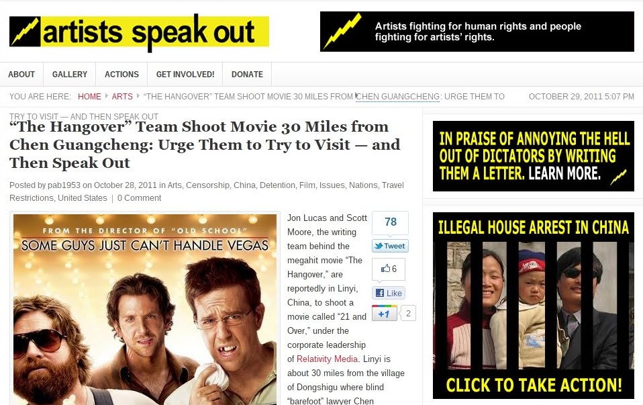The width and height of the screenshot is (643, 405).
Task: Click the tweet count 78 bubble
Action: click(x=391, y=222)
